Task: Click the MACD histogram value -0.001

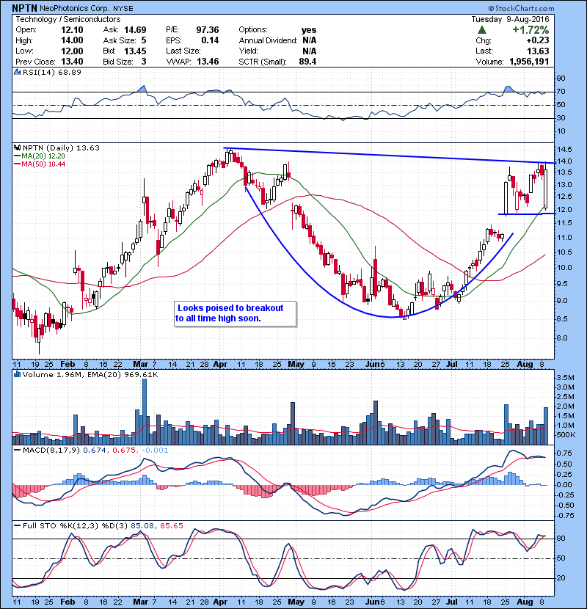Action: click(x=155, y=451)
